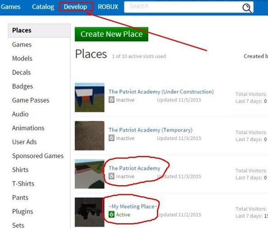Toggle power icon for Patriot Academy (Under Construction)

[x=111, y=100]
